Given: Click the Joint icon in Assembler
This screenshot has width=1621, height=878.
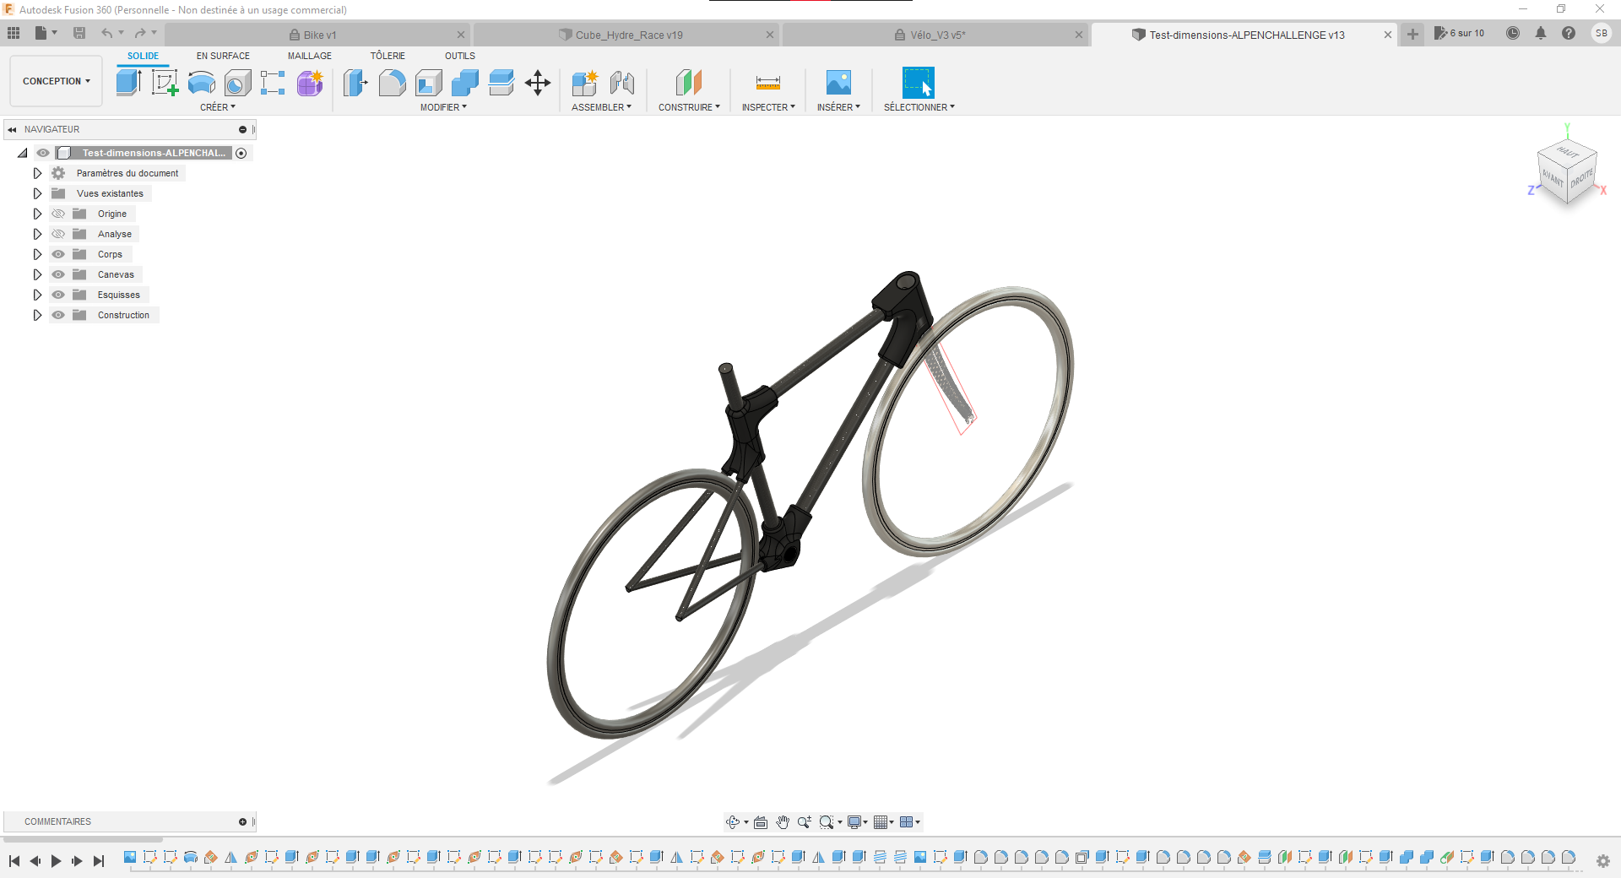Looking at the screenshot, I should tap(622, 83).
